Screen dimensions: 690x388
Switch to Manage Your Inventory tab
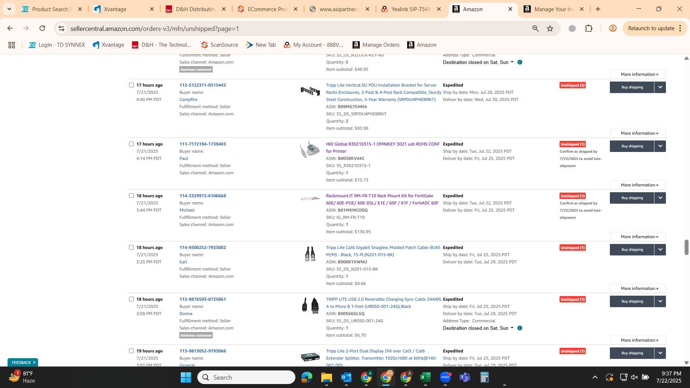(554, 9)
